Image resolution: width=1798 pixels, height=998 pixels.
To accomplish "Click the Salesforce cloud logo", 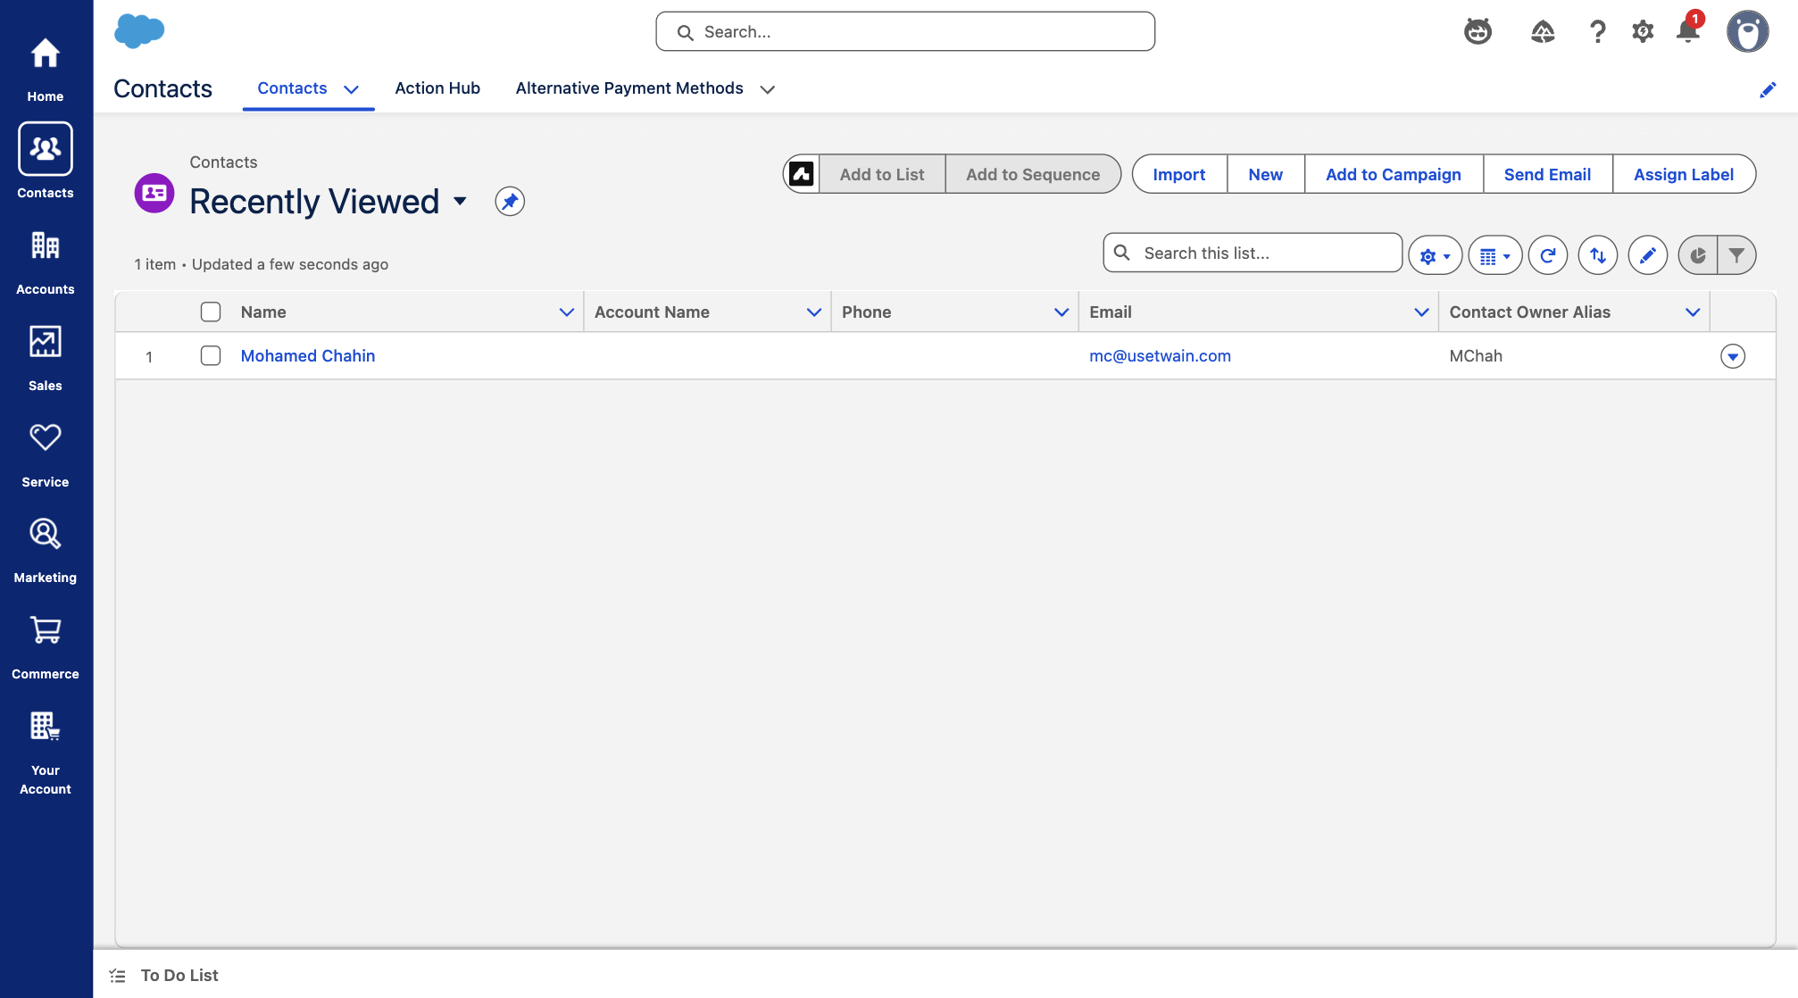I will tap(139, 31).
